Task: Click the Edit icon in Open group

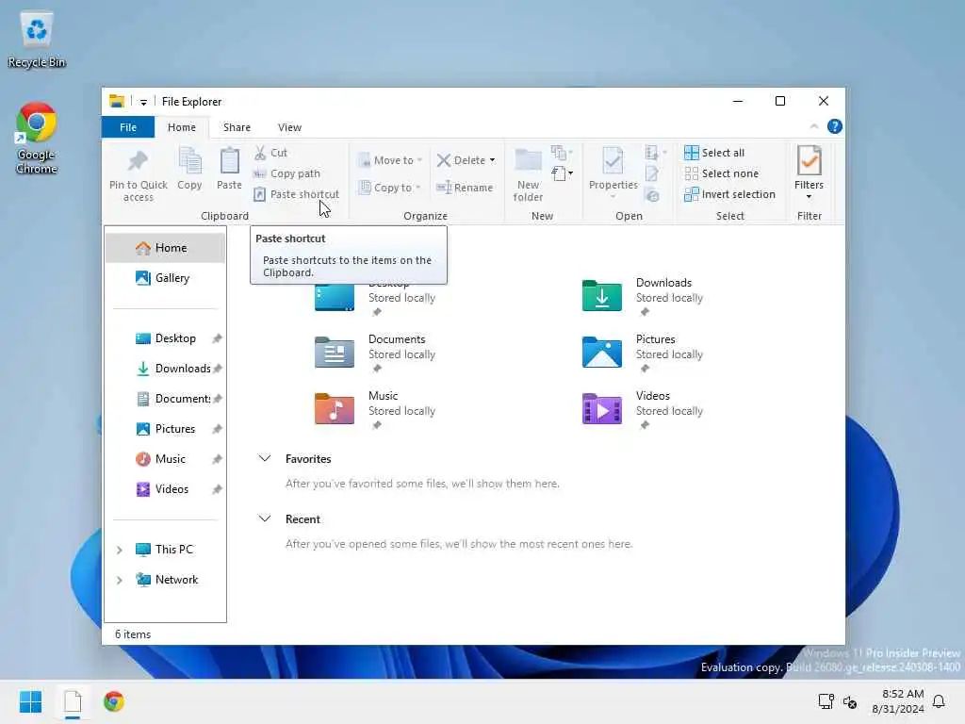Action: 652,174
